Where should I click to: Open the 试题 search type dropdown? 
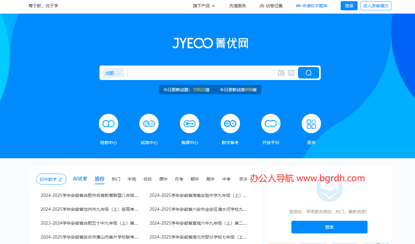[x=113, y=73]
